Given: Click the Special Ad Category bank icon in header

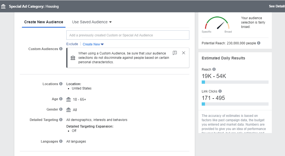Looking at the screenshot, I should [3, 6].
